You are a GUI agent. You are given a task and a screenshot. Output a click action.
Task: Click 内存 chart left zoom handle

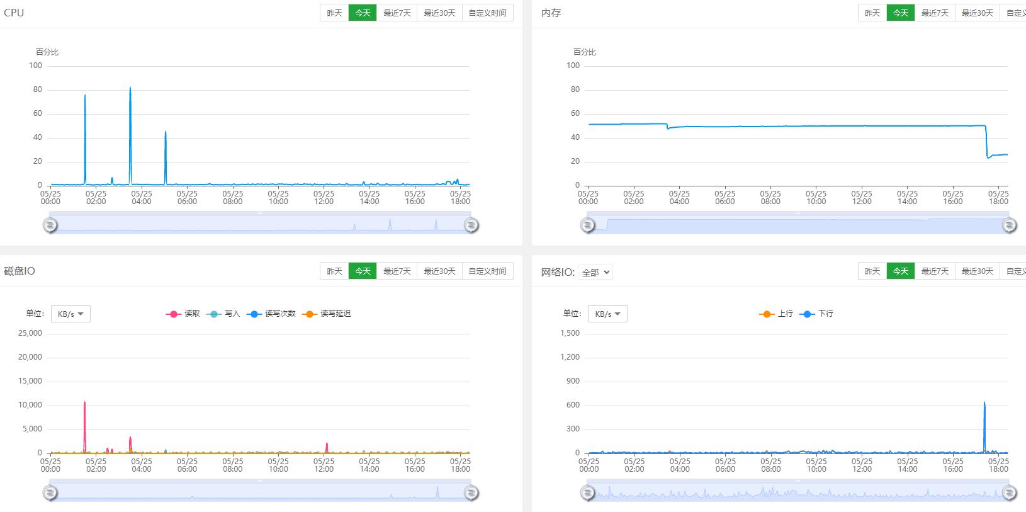(x=587, y=225)
